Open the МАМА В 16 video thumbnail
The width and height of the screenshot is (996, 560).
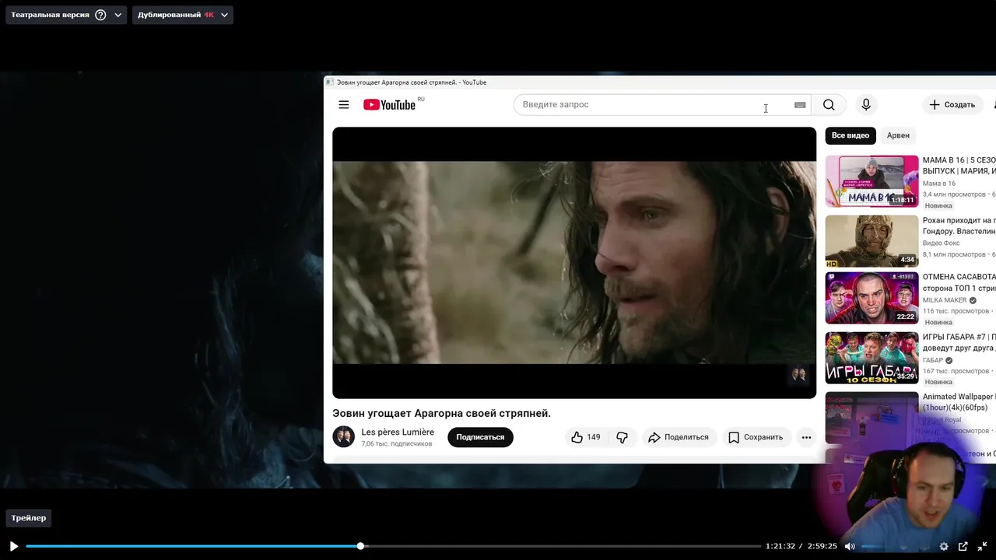click(x=871, y=181)
